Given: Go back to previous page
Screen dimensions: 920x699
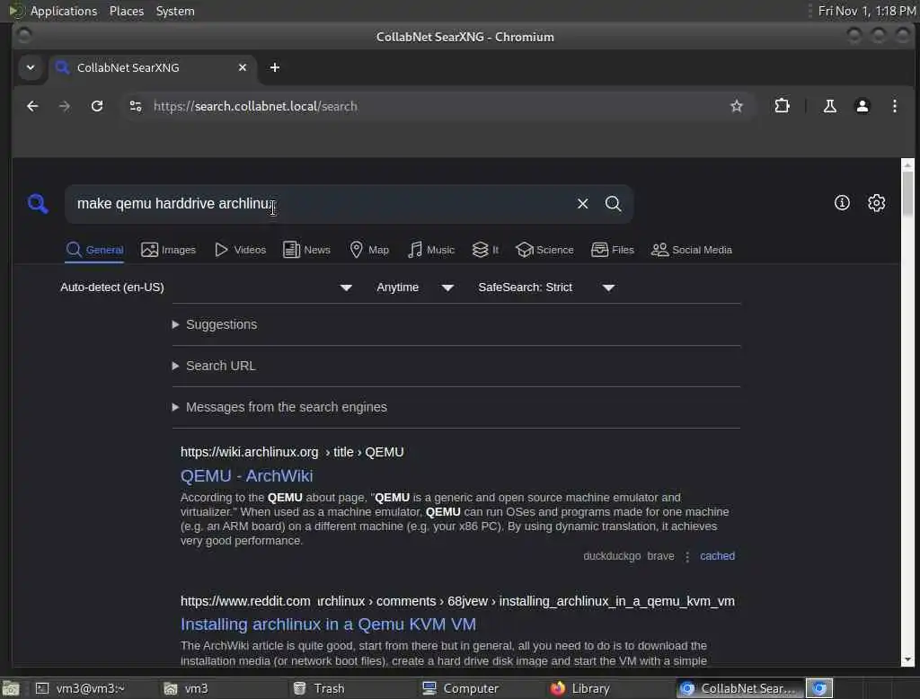Looking at the screenshot, I should coord(32,106).
